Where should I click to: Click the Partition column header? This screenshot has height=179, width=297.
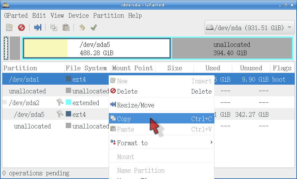pos(20,68)
